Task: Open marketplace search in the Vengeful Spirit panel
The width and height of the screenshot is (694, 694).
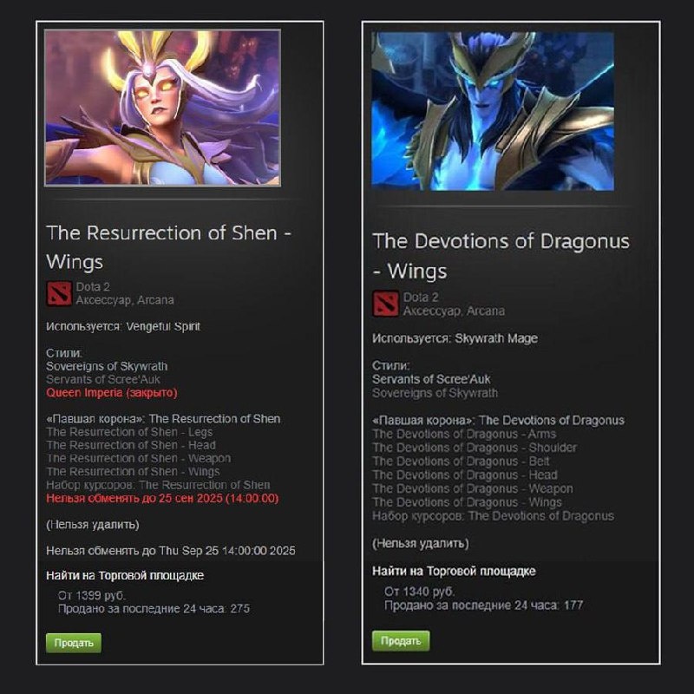Action: (x=125, y=575)
